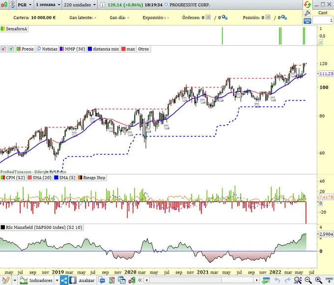Open the Órdenes gear settings icon
Screen dimensions: 334x285
click(x=224, y=17)
